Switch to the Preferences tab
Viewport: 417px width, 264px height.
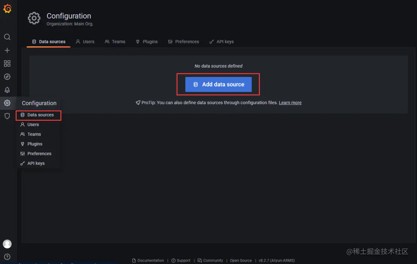(x=183, y=42)
